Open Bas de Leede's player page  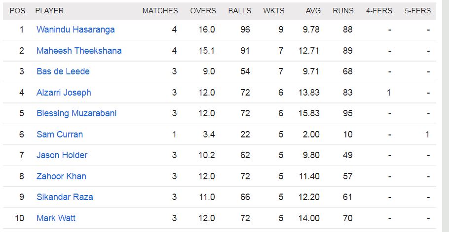63,71
